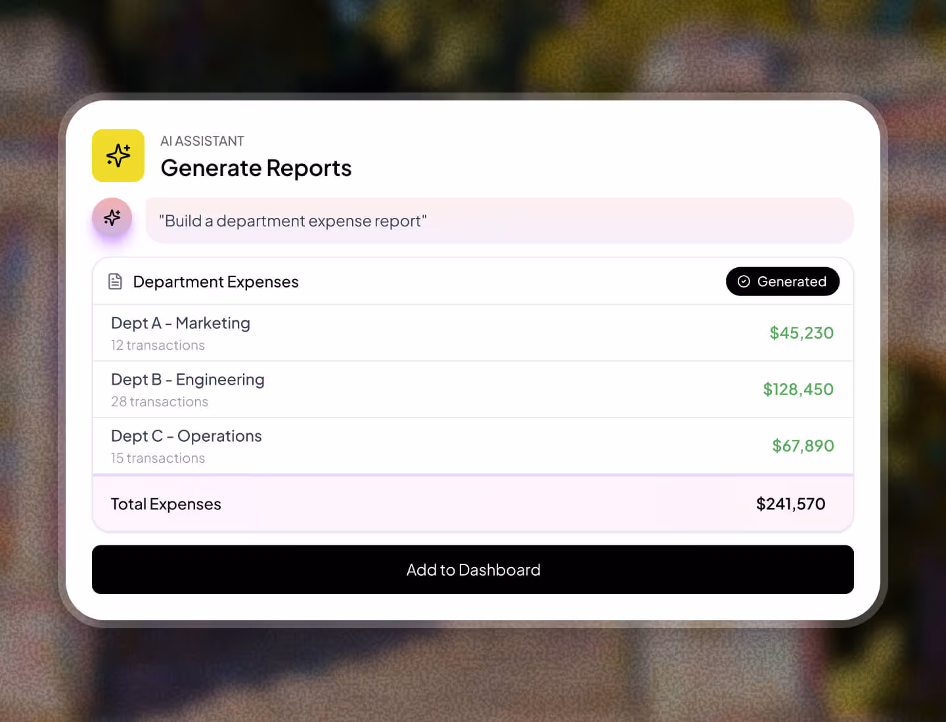Click the $45,230 Marketing expense amount
Screen dimensions: 946x722
point(801,333)
